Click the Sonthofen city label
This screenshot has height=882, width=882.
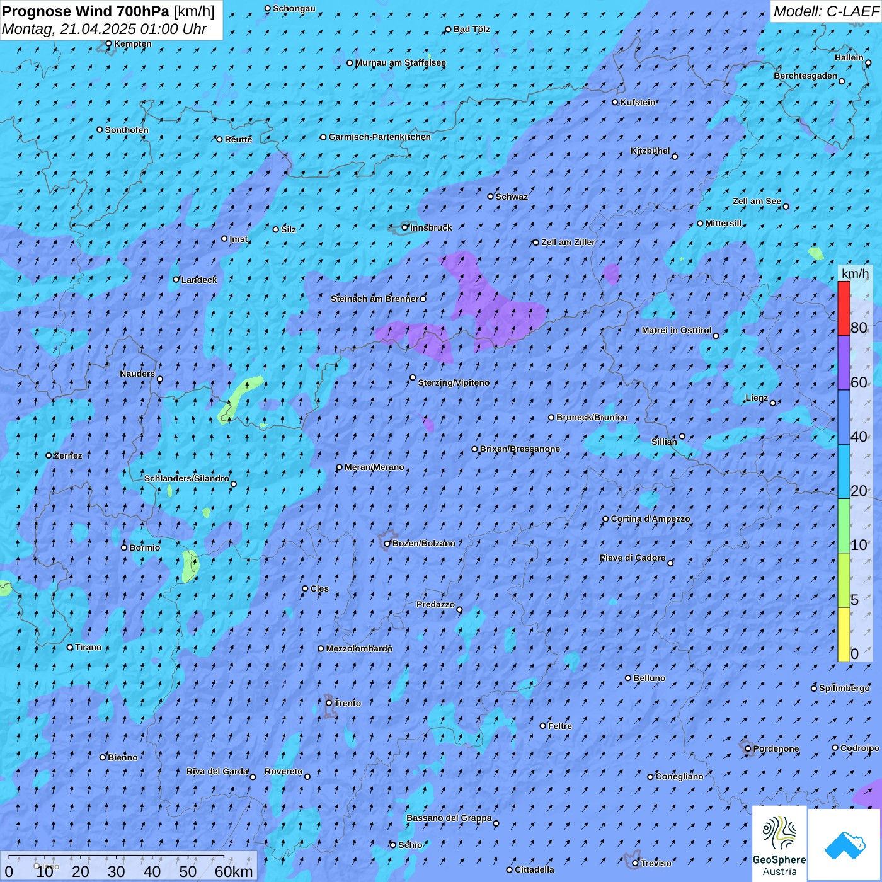point(127,130)
